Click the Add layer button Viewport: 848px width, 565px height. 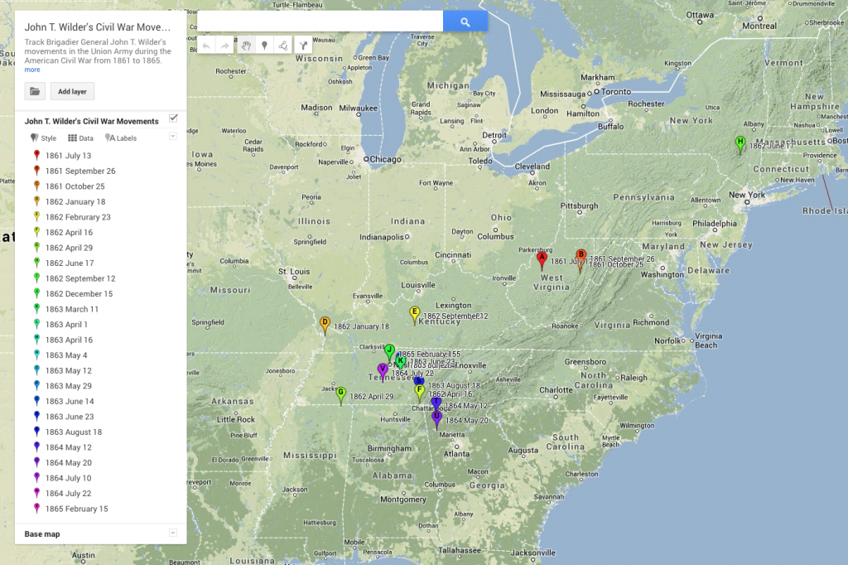pos(72,91)
